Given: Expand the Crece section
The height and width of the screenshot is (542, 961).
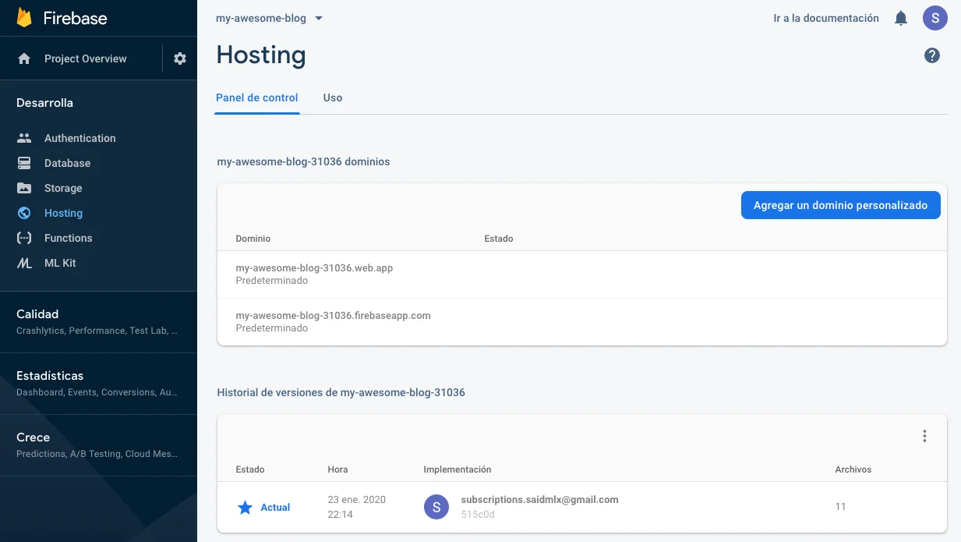Looking at the screenshot, I should [98, 445].
